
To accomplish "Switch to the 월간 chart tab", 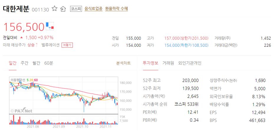I will [x=36, y=63].
